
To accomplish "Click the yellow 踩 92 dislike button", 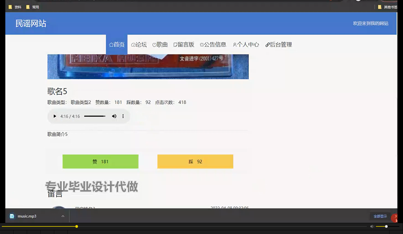I will 195,161.
